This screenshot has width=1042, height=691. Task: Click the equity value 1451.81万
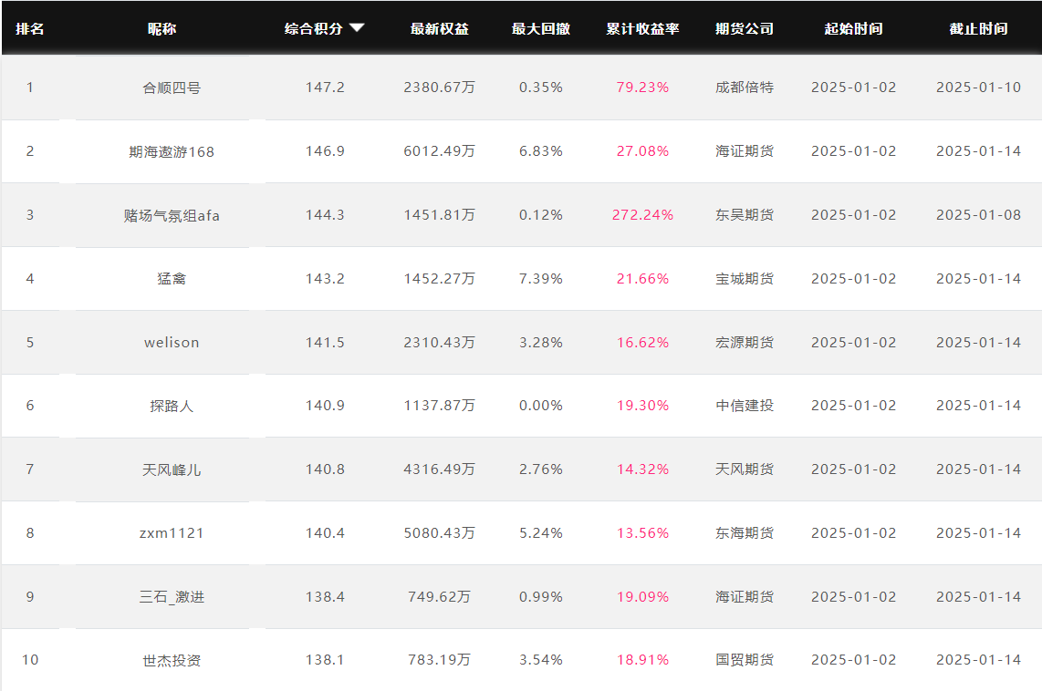(x=439, y=215)
